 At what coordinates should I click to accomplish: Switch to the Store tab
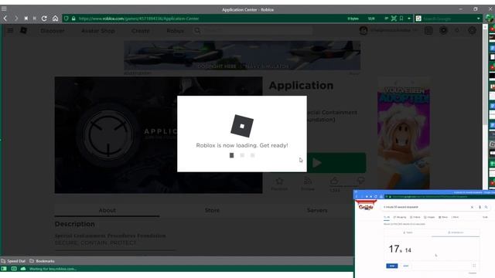click(212, 210)
